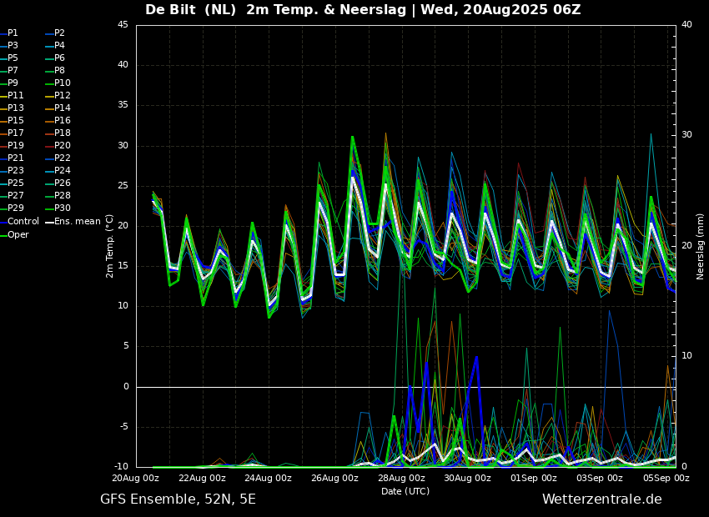709x517 pixels.
Task: Select the Control legend entry
Action: pos(23,221)
